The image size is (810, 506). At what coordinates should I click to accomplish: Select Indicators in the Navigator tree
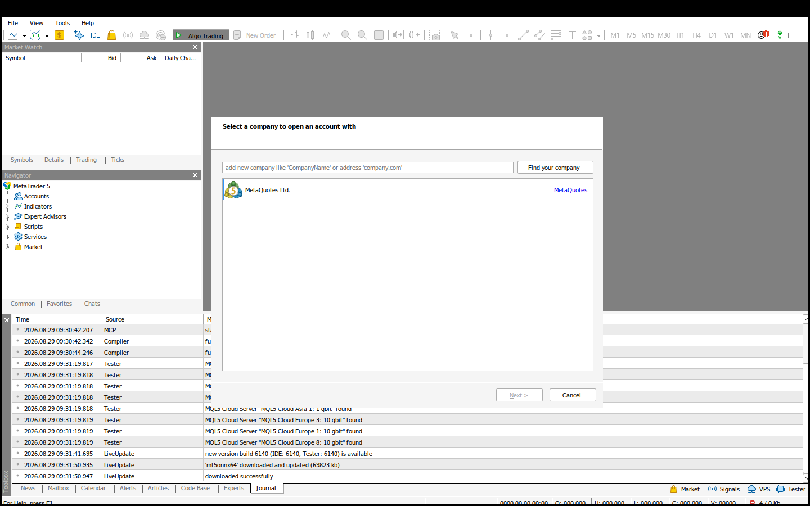(x=38, y=206)
